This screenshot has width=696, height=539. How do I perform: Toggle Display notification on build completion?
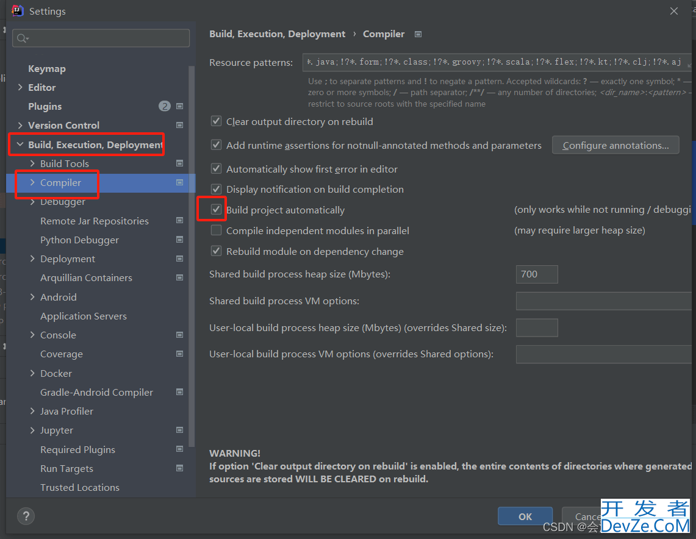(216, 189)
